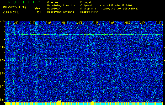Screen dimensions: 165x105
Task: Click the 2109 time marker
Action: click(143, 23)
